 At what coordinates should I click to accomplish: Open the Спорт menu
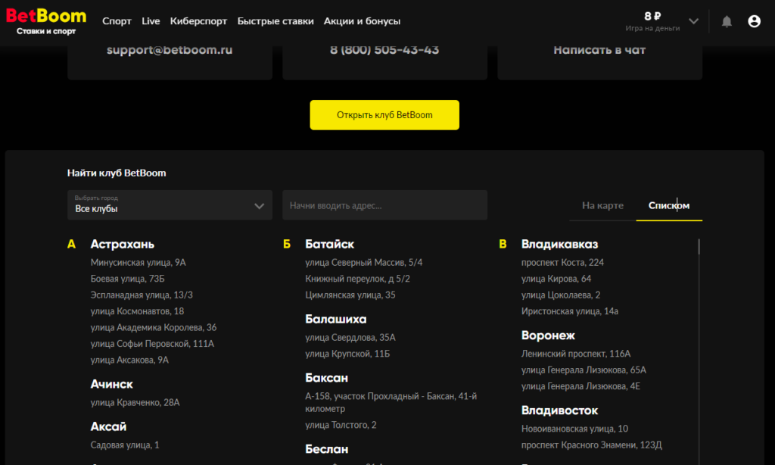(x=117, y=21)
